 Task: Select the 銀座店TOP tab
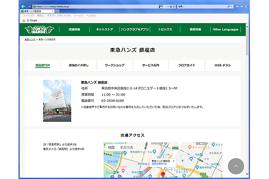(43, 65)
